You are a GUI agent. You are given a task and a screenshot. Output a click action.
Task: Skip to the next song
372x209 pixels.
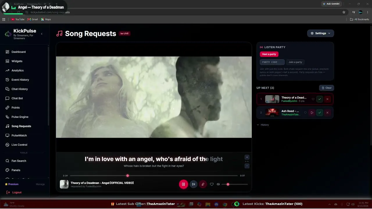[x=194, y=184]
